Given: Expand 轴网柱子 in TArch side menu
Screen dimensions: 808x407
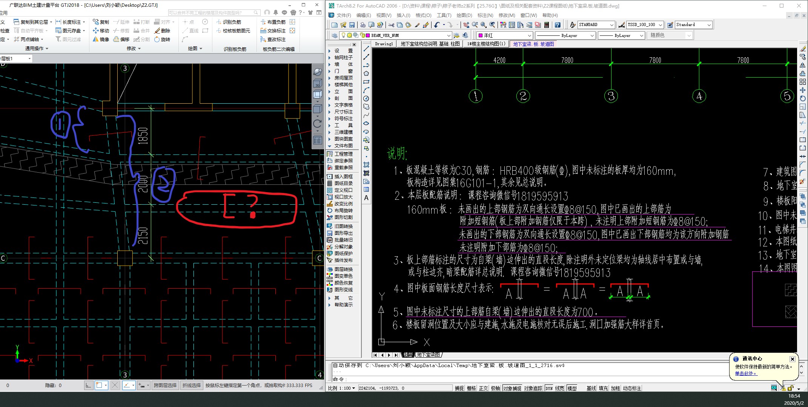Looking at the screenshot, I should pyautogui.click(x=341, y=58).
